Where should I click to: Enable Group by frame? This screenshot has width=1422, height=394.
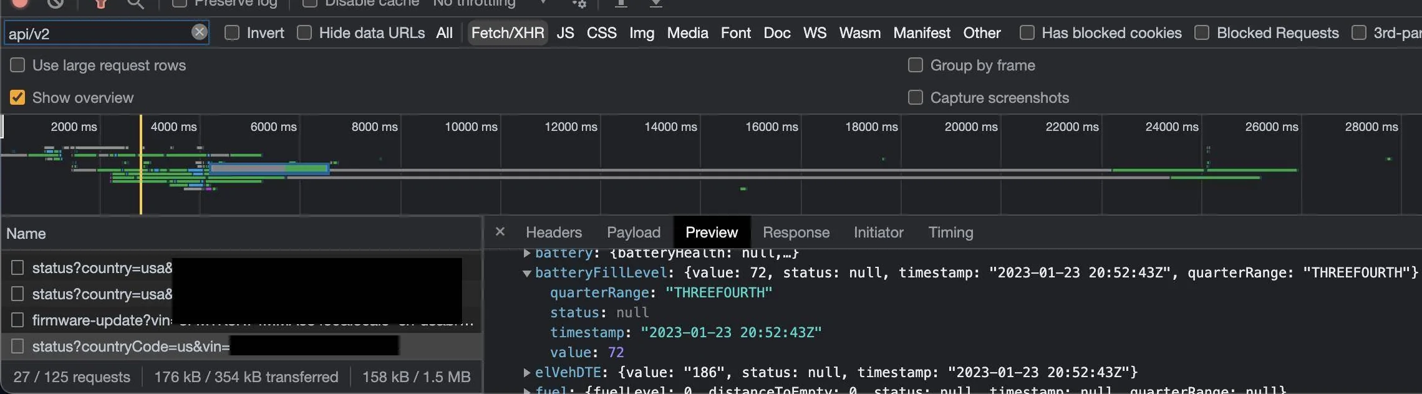pyautogui.click(x=916, y=65)
